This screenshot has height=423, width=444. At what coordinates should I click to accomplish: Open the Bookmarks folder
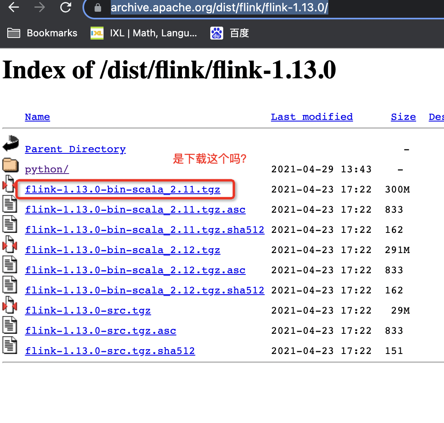tap(42, 33)
